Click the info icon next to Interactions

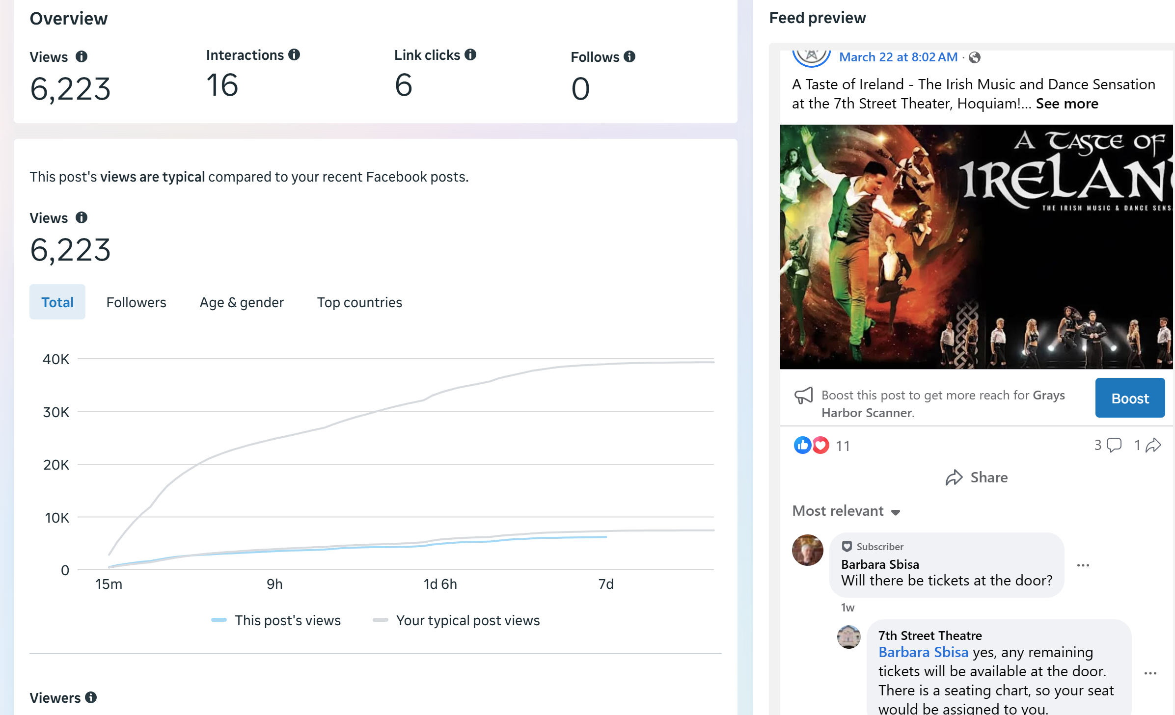point(294,55)
